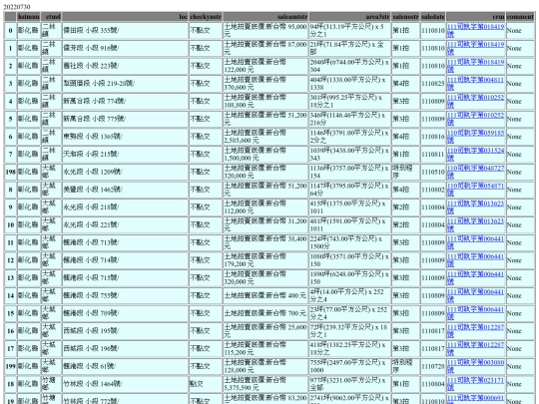Select row index cell '0'

(x=10, y=30)
